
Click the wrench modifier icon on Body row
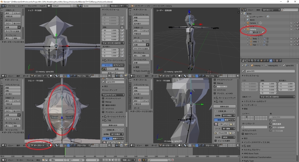(x=265, y=39)
